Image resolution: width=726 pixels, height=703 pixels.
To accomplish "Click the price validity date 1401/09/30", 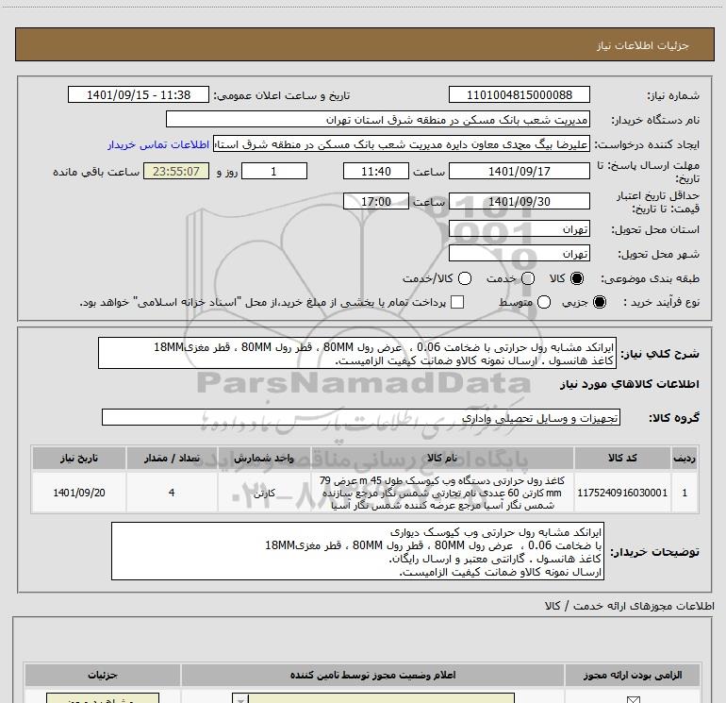I will pyautogui.click(x=519, y=202).
